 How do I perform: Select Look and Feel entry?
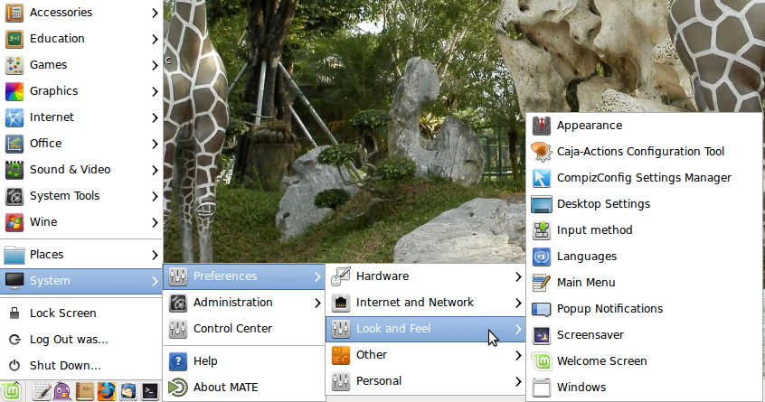(425, 329)
